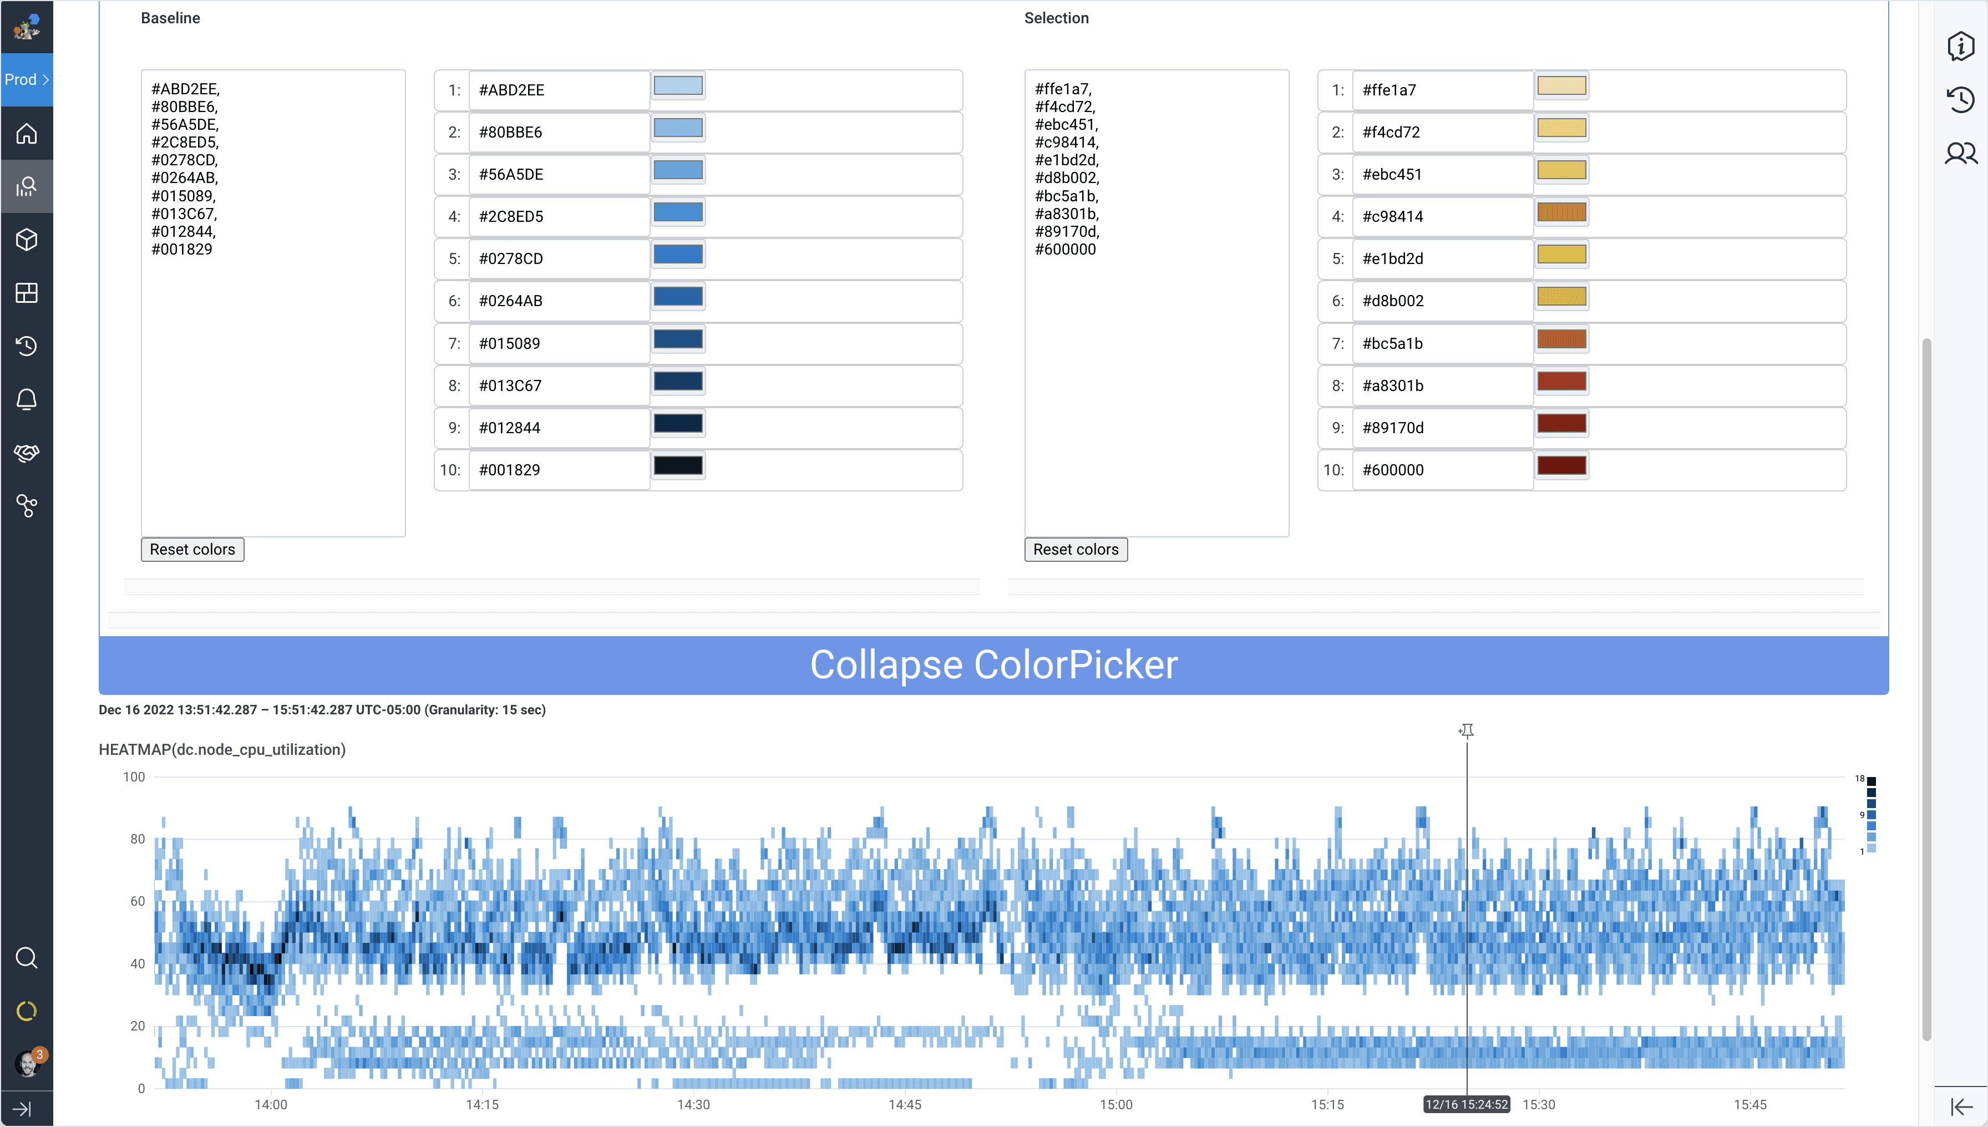Open the services cube icon in sidebar

click(x=26, y=240)
